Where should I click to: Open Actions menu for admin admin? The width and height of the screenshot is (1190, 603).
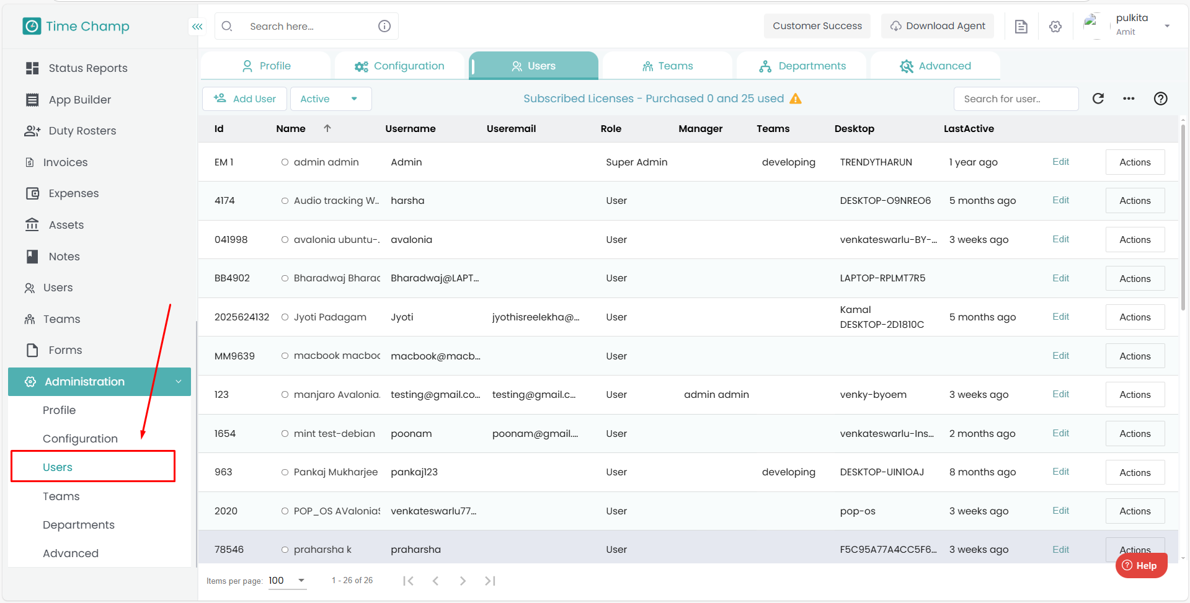click(x=1135, y=162)
